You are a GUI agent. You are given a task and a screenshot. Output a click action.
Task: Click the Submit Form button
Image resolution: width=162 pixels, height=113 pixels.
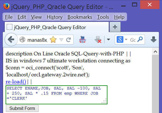[x=22, y=109]
